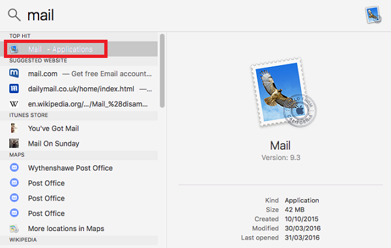Click the Last opened date 31/03/2016
Viewport: 391px width, 248px height.
(302, 238)
